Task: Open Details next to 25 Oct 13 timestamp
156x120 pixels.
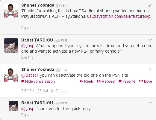Action: 61,91
